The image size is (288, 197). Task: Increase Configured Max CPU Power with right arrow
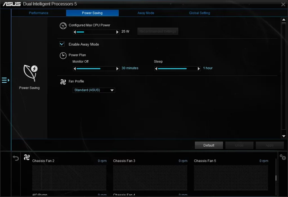(117, 32)
